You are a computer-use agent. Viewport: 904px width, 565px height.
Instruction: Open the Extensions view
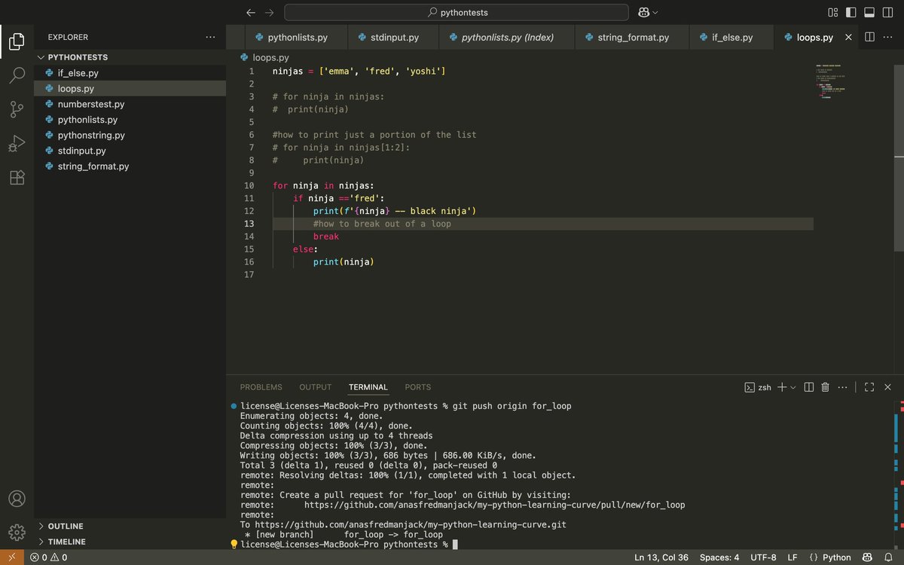[x=17, y=177]
